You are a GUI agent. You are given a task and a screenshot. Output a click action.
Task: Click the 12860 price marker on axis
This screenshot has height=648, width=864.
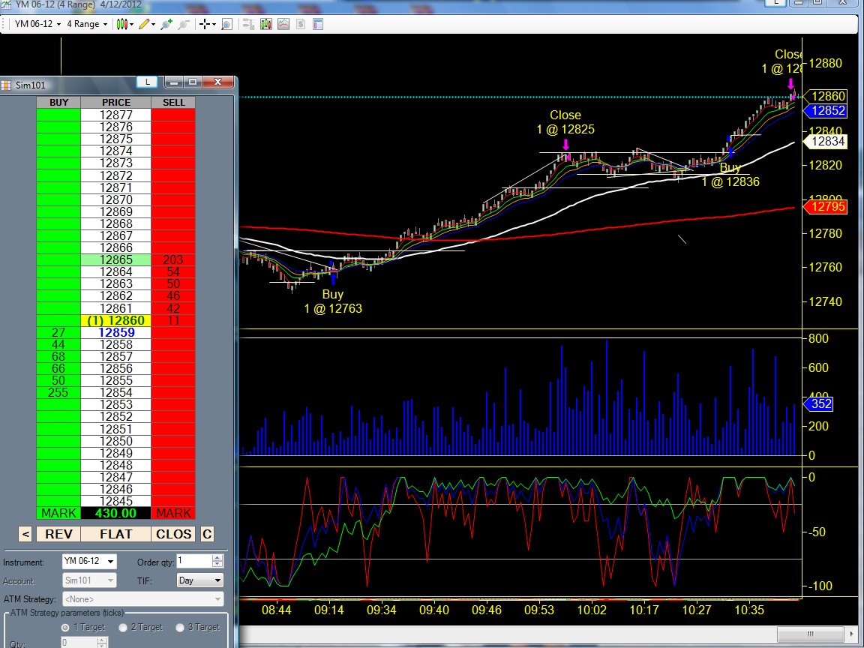click(826, 97)
